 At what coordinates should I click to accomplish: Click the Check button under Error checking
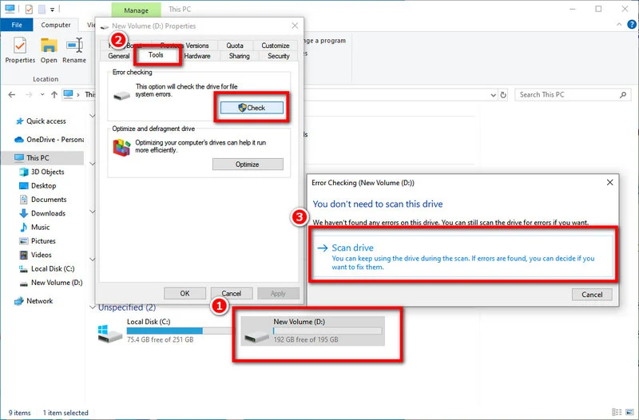tap(252, 108)
